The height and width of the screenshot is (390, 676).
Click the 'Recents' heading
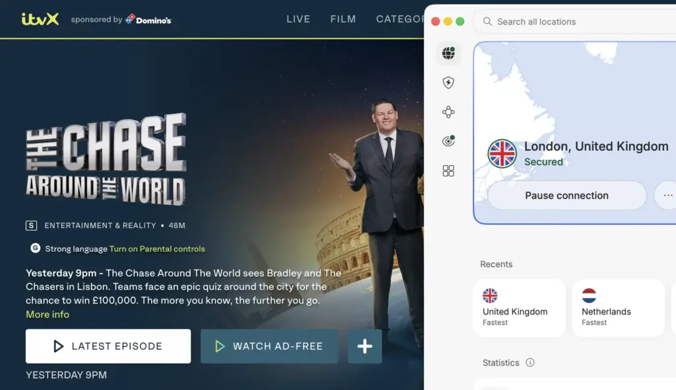click(496, 264)
